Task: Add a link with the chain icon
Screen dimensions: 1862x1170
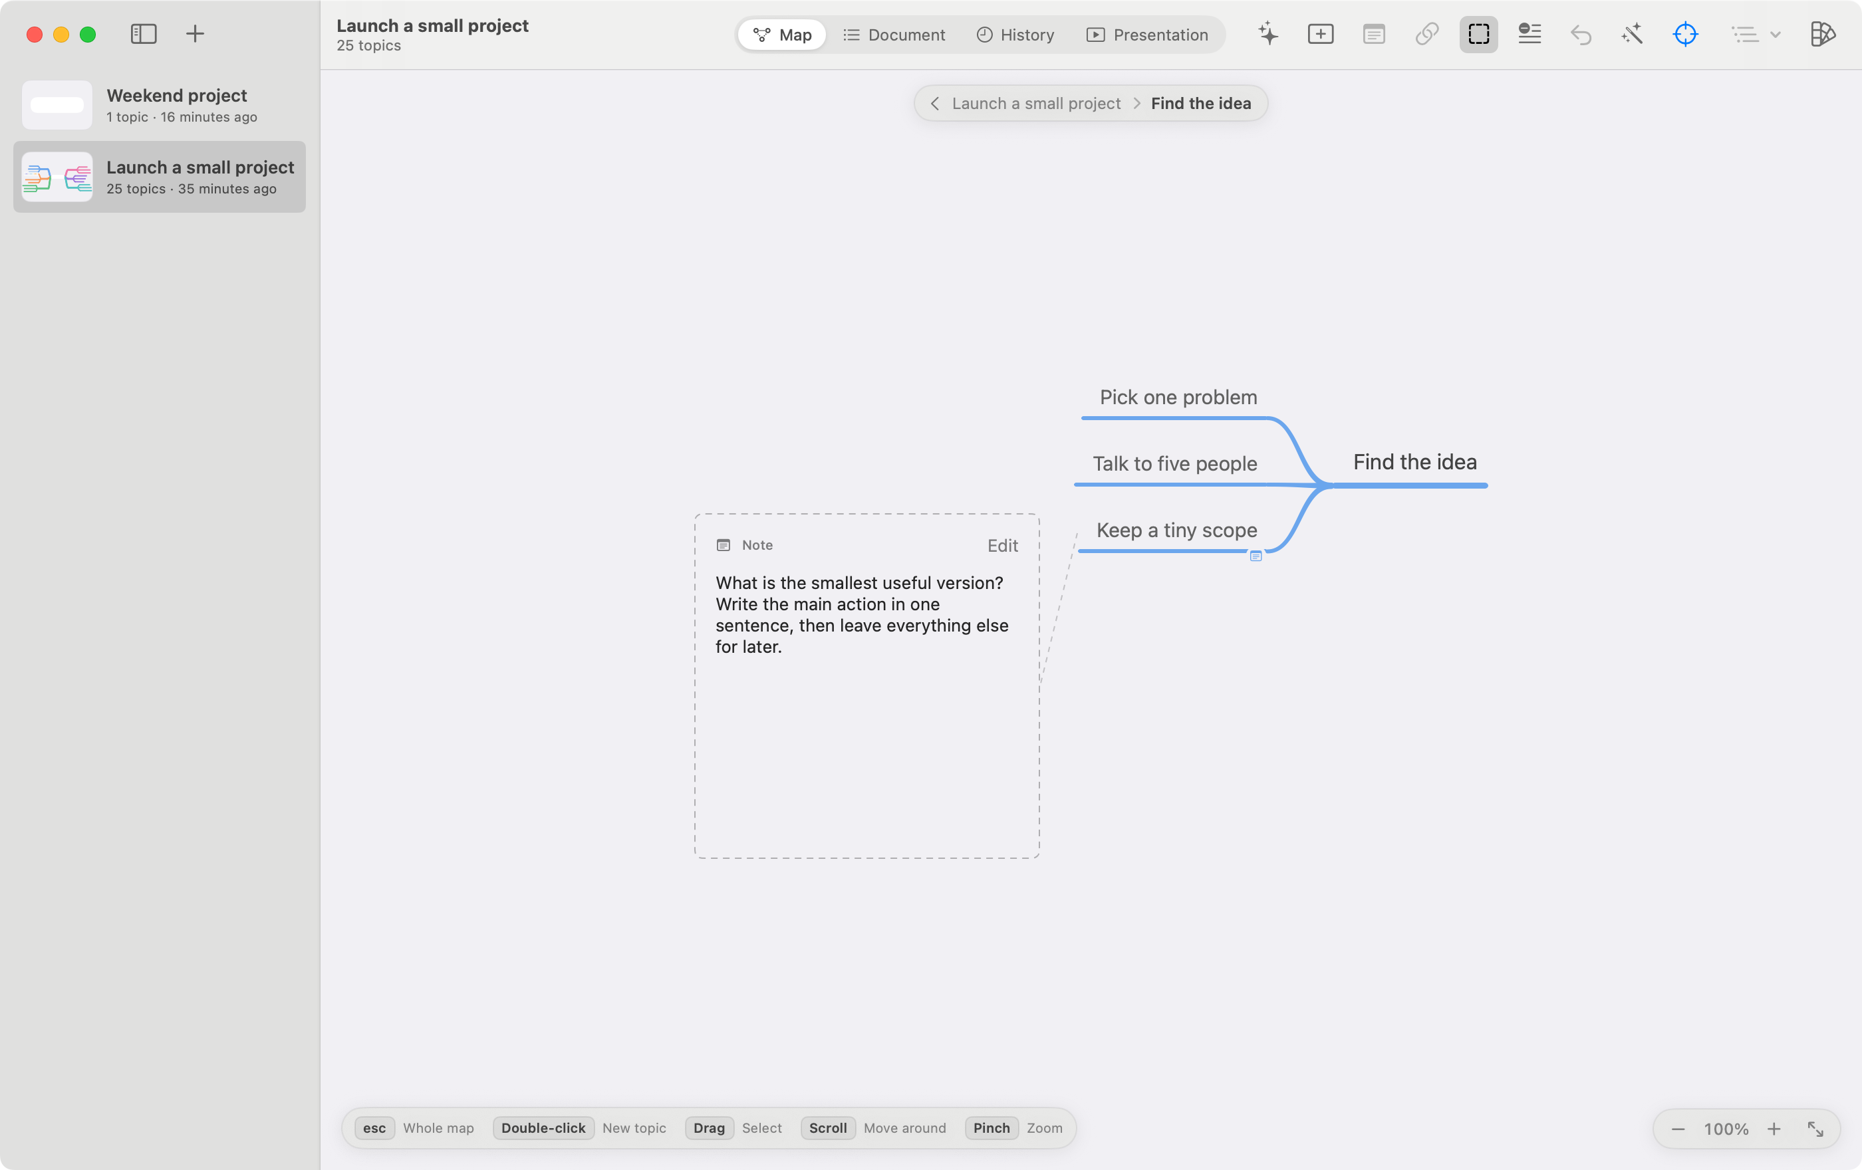Action: point(1426,34)
